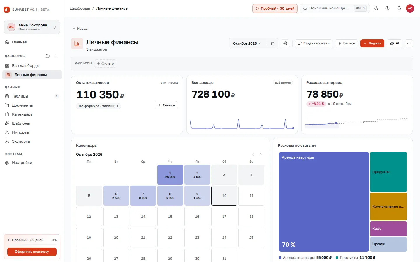Create a new dashboard folder
This screenshot has height=262, width=420.
(x=48, y=56)
